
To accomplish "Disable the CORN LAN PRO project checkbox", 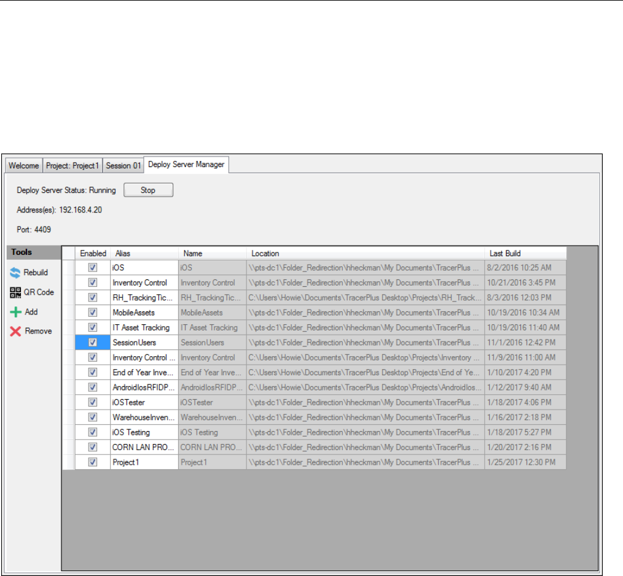I will (93, 447).
